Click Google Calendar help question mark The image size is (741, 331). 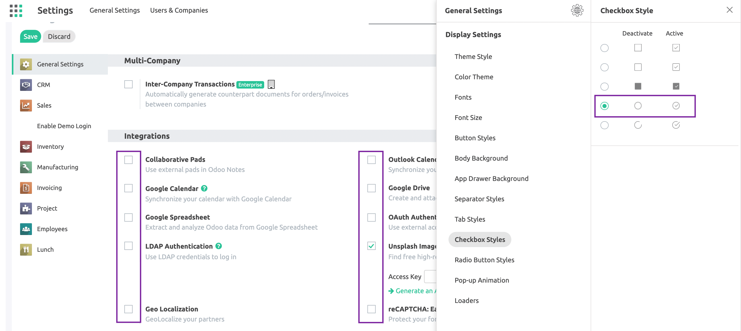tap(204, 188)
